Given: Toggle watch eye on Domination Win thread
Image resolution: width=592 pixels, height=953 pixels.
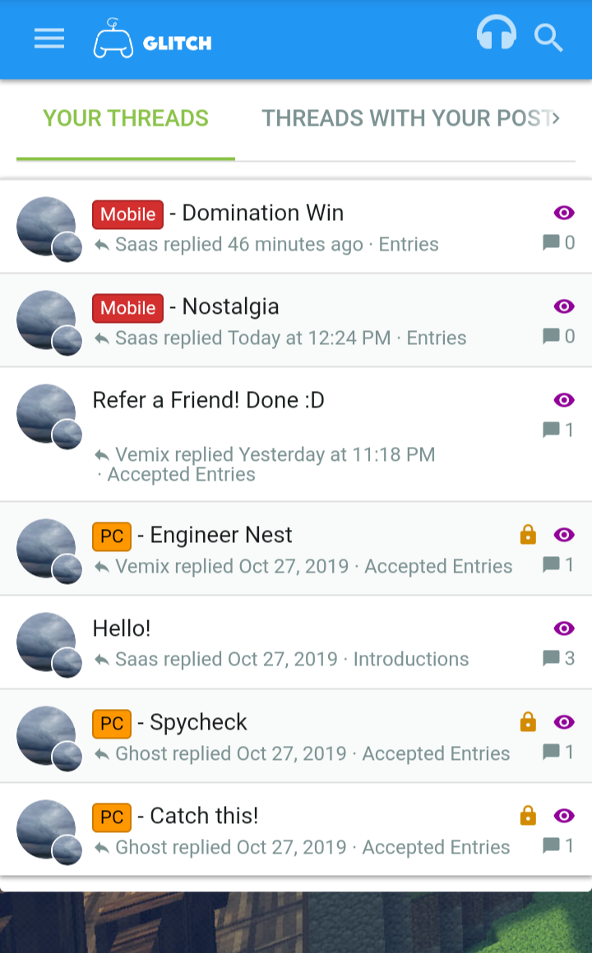Looking at the screenshot, I should [x=564, y=214].
